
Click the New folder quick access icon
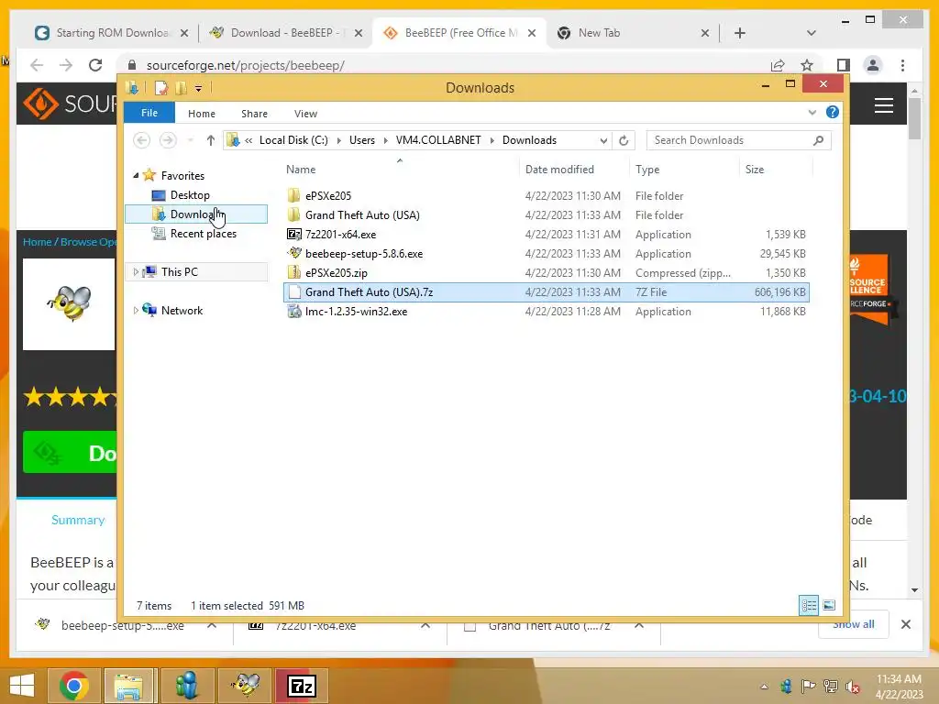pos(181,88)
